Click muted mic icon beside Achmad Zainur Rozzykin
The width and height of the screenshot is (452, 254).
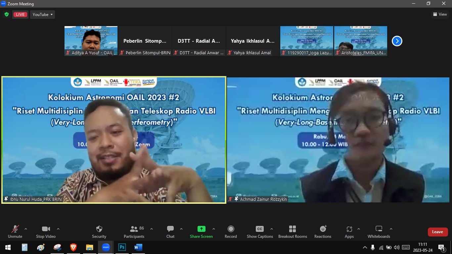click(230, 199)
